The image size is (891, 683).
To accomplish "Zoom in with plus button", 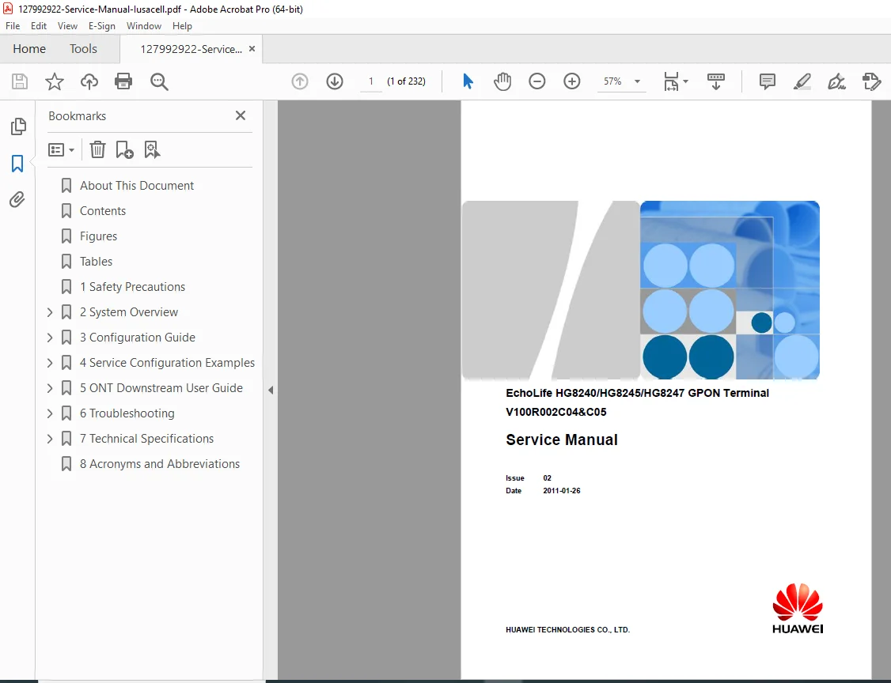I will (571, 81).
